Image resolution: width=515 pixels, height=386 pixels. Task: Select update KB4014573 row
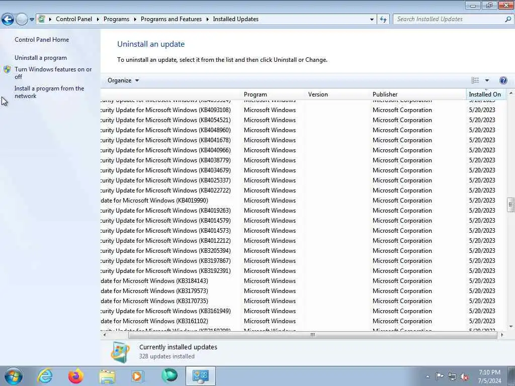coord(304,230)
